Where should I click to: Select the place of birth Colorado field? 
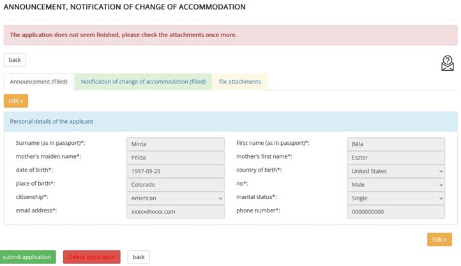coord(176,185)
